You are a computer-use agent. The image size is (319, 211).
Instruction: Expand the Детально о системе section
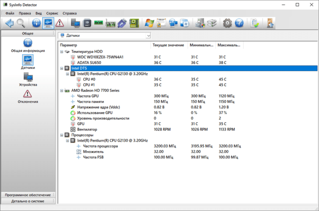click(x=28, y=201)
